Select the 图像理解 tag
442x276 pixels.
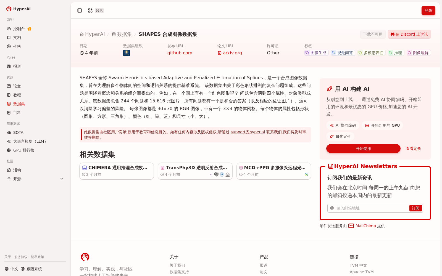419,53
